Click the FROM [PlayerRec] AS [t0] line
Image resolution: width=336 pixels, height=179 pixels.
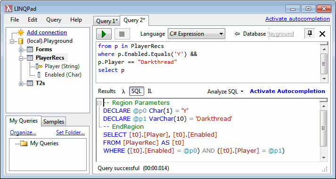tap(144, 143)
